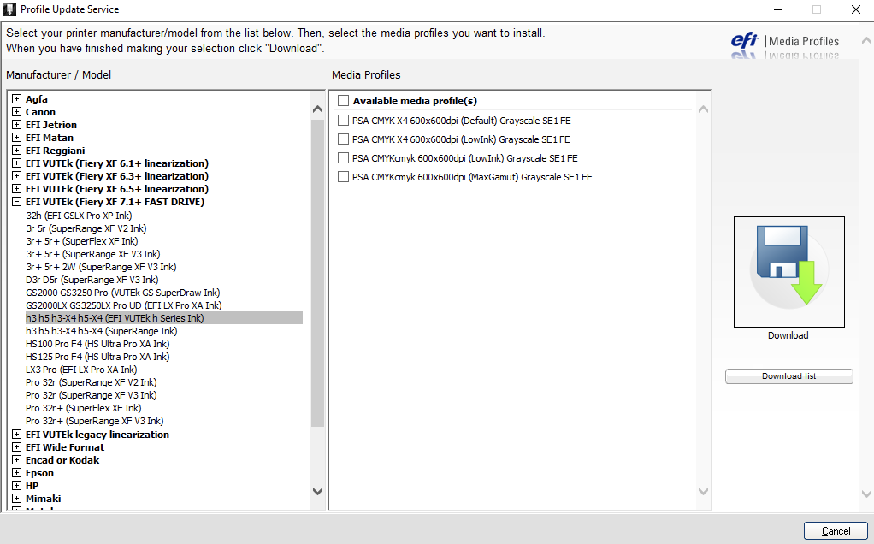Tick the PSA CMYK X4 (Default) Grayscale checkbox
874x544 pixels.
click(x=343, y=120)
